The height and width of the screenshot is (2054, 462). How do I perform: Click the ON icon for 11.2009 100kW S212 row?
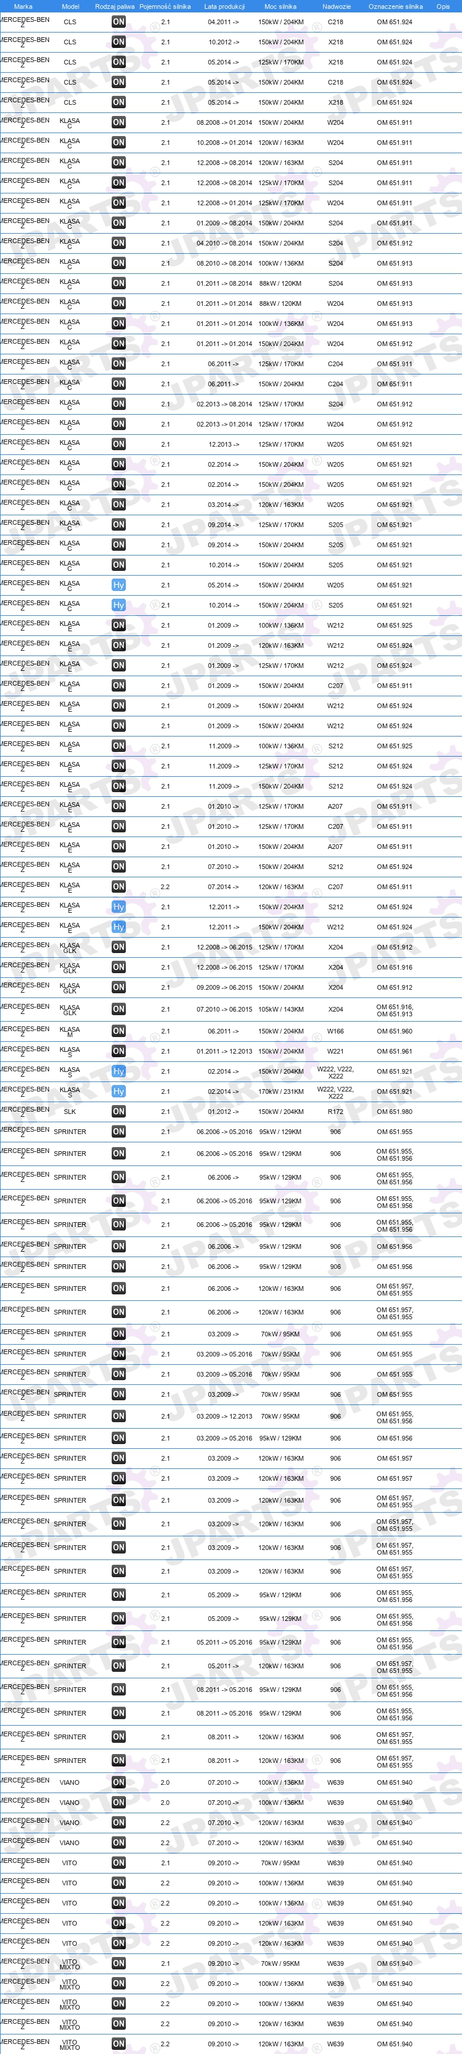119,747
